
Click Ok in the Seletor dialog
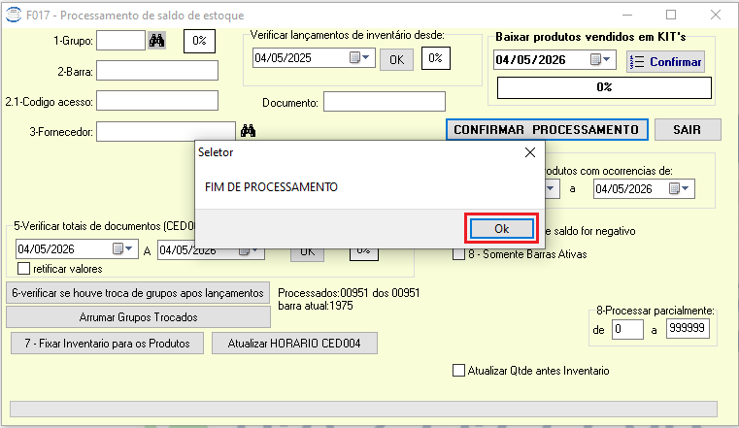pyautogui.click(x=501, y=229)
